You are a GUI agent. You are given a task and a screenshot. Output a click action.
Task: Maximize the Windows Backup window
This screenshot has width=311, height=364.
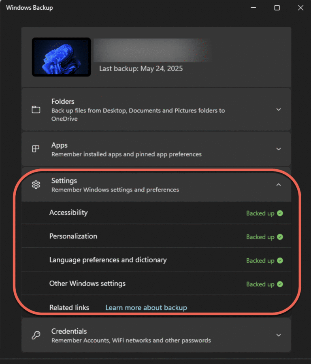pyautogui.click(x=277, y=8)
